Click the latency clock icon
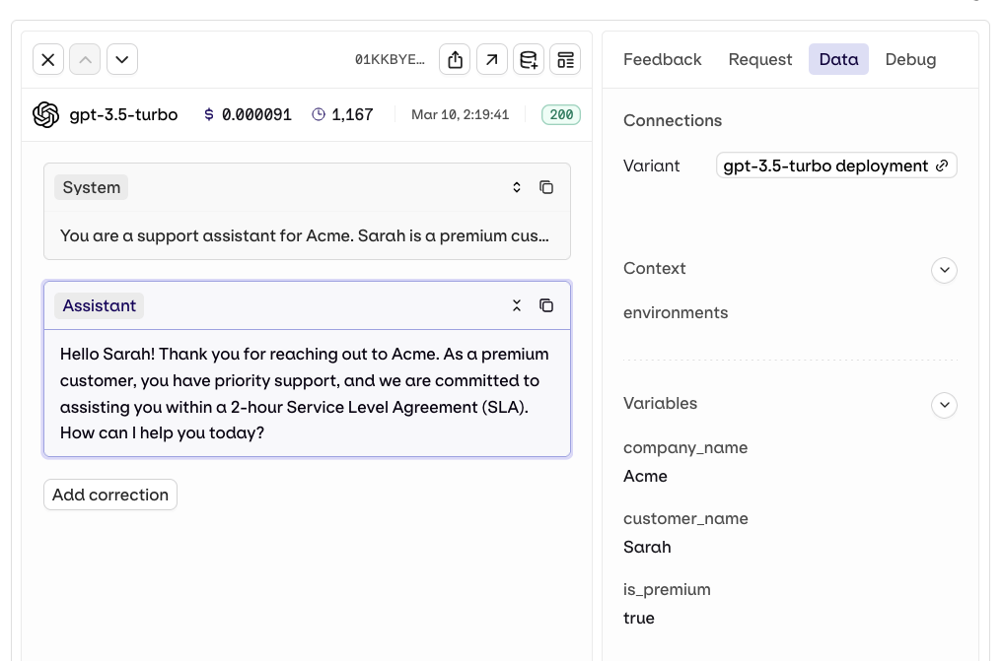This screenshot has width=1004, height=661. coord(319,114)
